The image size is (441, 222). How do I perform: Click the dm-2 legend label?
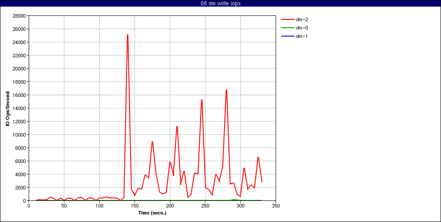(303, 20)
